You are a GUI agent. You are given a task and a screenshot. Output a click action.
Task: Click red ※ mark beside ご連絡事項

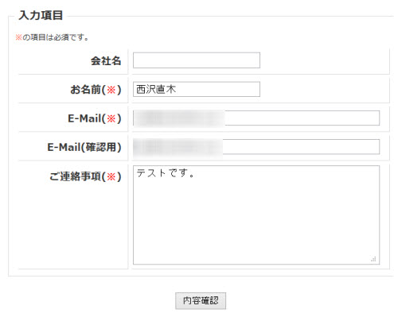coord(111,176)
